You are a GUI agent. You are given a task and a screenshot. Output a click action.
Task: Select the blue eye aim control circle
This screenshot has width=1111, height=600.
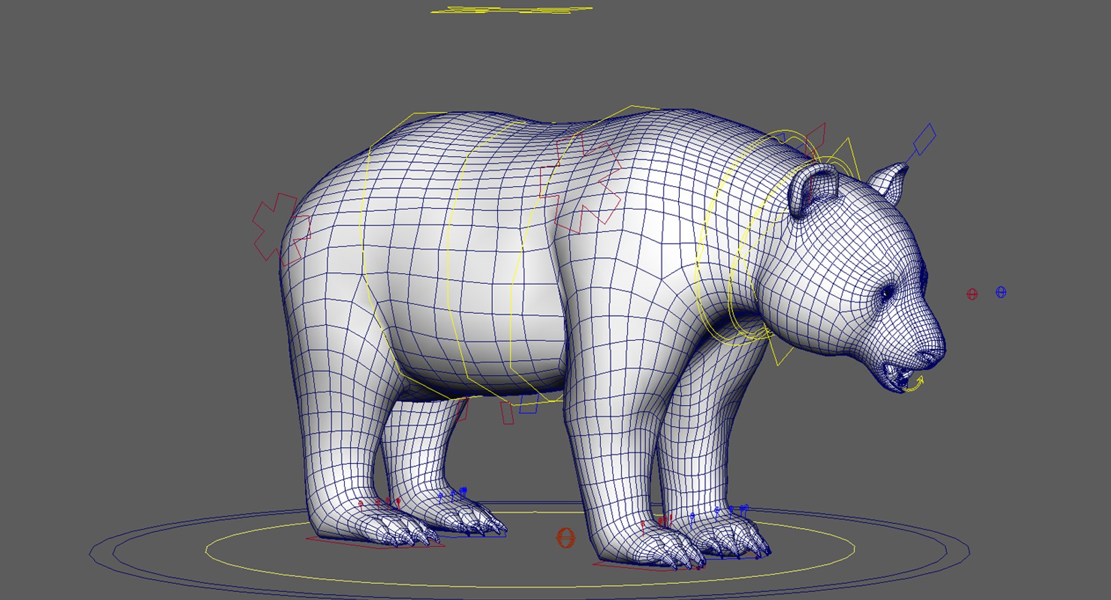tap(1001, 292)
